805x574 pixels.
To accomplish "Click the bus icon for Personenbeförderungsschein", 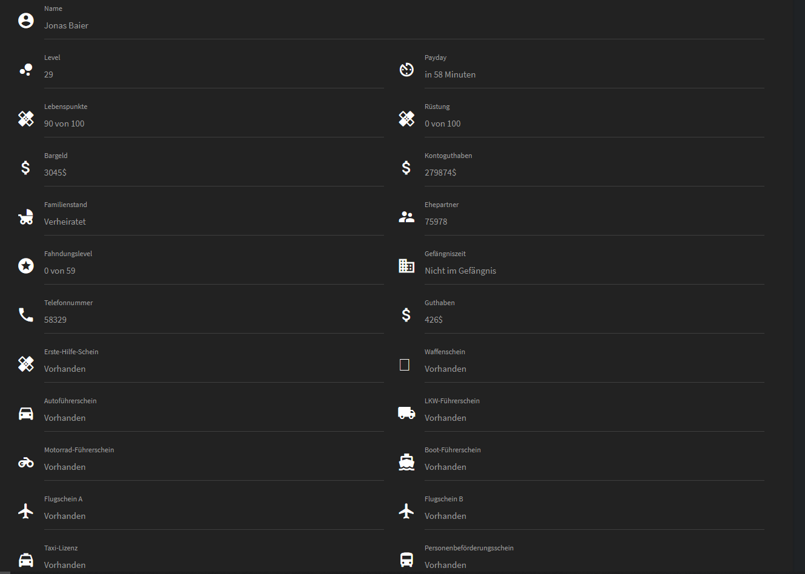I will (x=406, y=559).
